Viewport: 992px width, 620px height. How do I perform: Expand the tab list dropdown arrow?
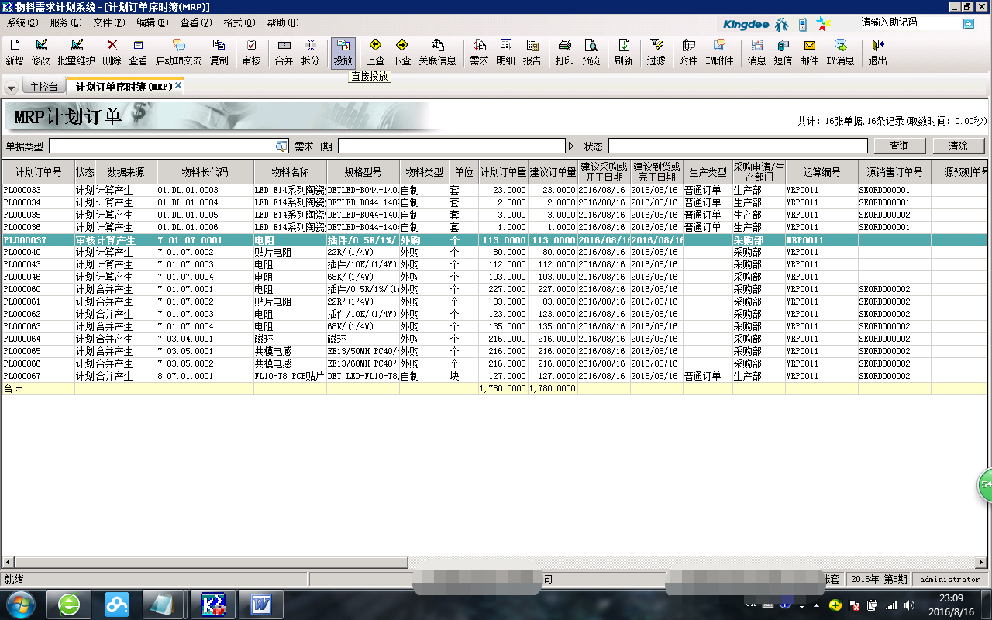point(11,88)
